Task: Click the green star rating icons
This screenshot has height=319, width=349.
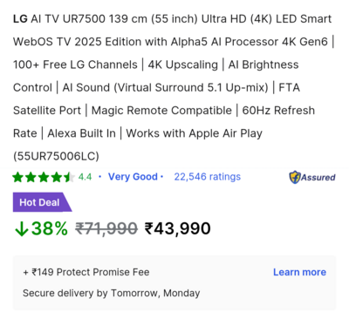Action: click(x=44, y=177)
